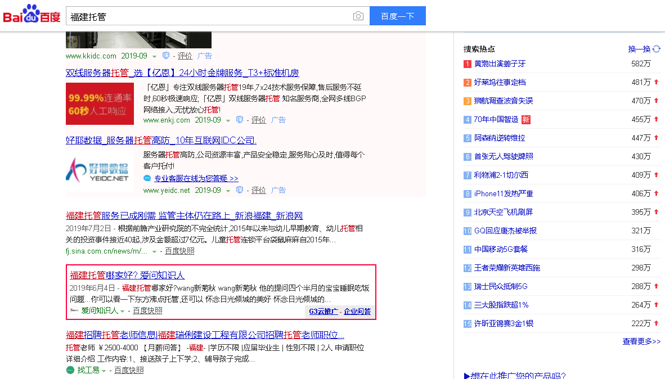Click the green 找工易 site icon
Screen dimensions: 665x379
[x=70, y=370]
